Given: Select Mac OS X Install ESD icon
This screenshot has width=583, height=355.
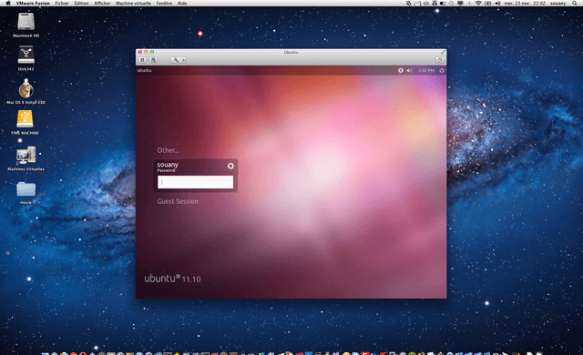Looking at the screenshot, I should 26,88.
